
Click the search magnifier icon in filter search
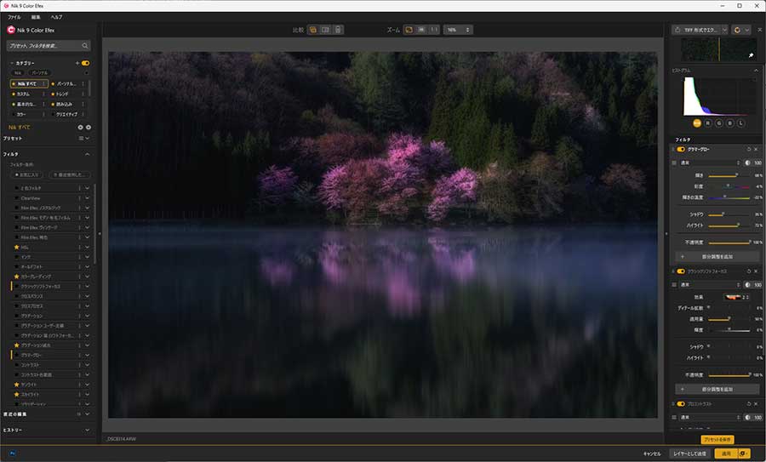(85, 45)
